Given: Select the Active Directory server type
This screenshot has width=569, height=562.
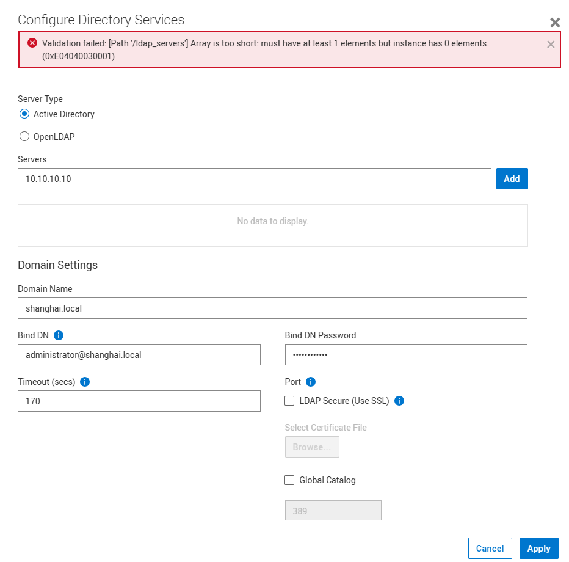Looking at the screenshot, I should coord(24,114).
